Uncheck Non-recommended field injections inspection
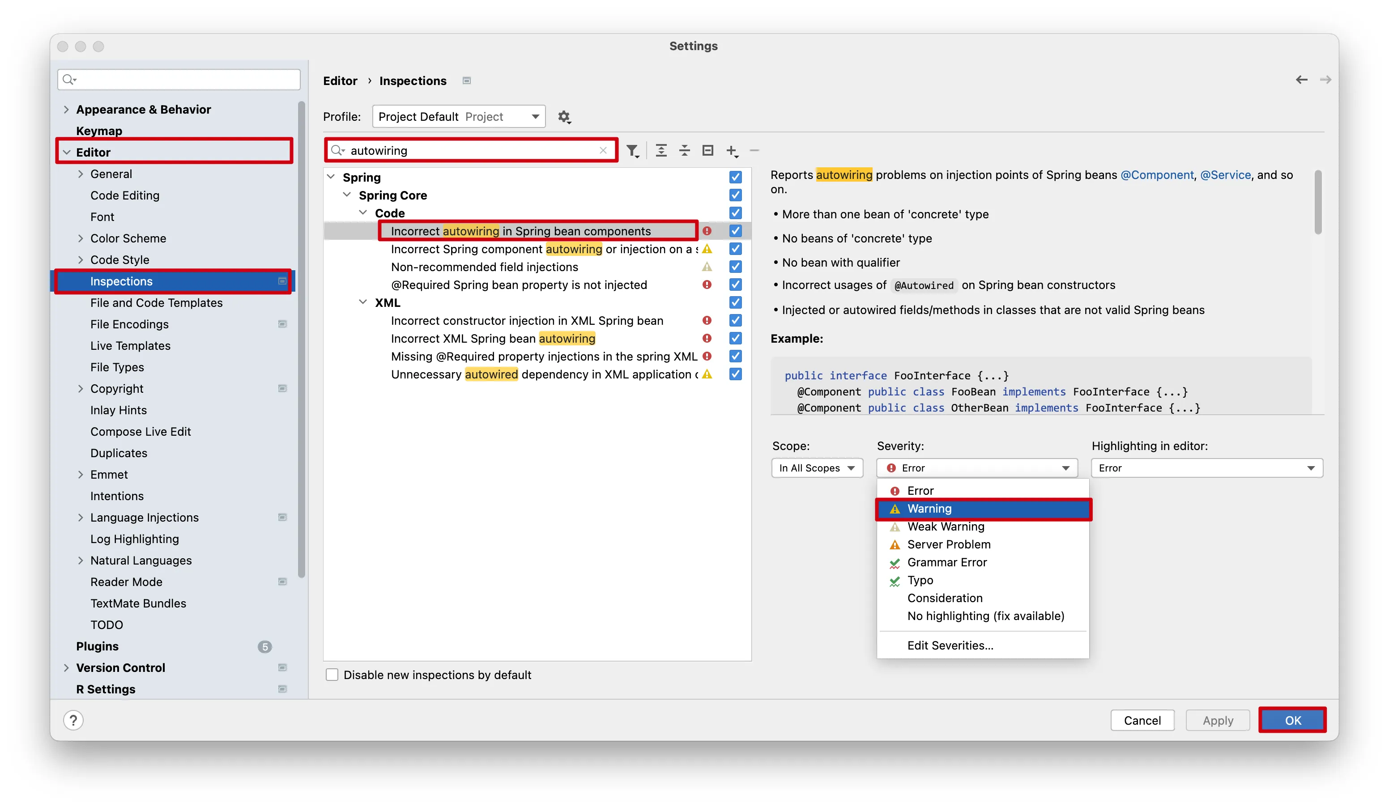Image resolution: width=1389 pixels, height=807 pixels. (735, 267)
